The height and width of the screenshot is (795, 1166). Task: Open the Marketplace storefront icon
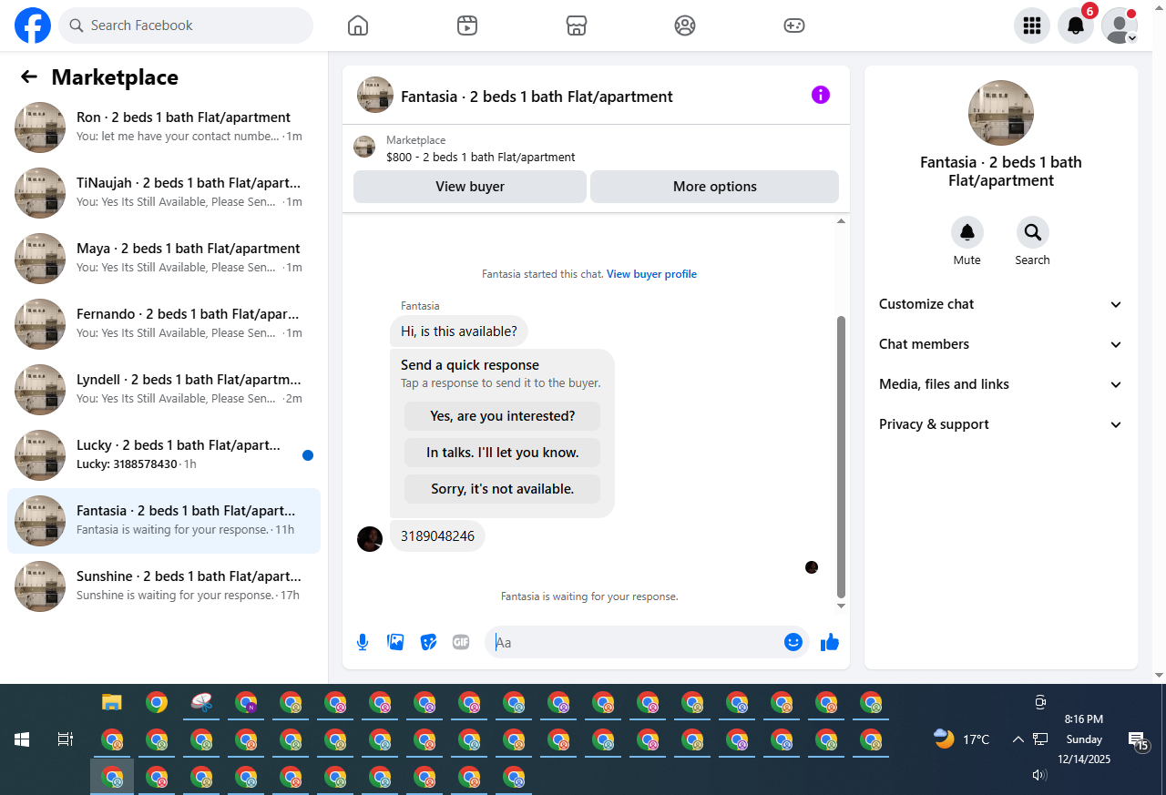pos(577,25)
